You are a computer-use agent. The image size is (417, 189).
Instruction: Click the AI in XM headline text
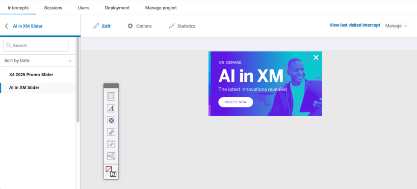(251, 76)
